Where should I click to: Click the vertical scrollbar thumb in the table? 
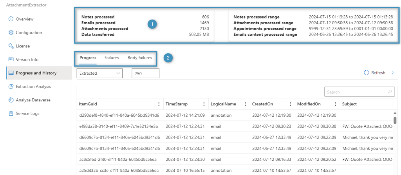click(x=395, y=120)
